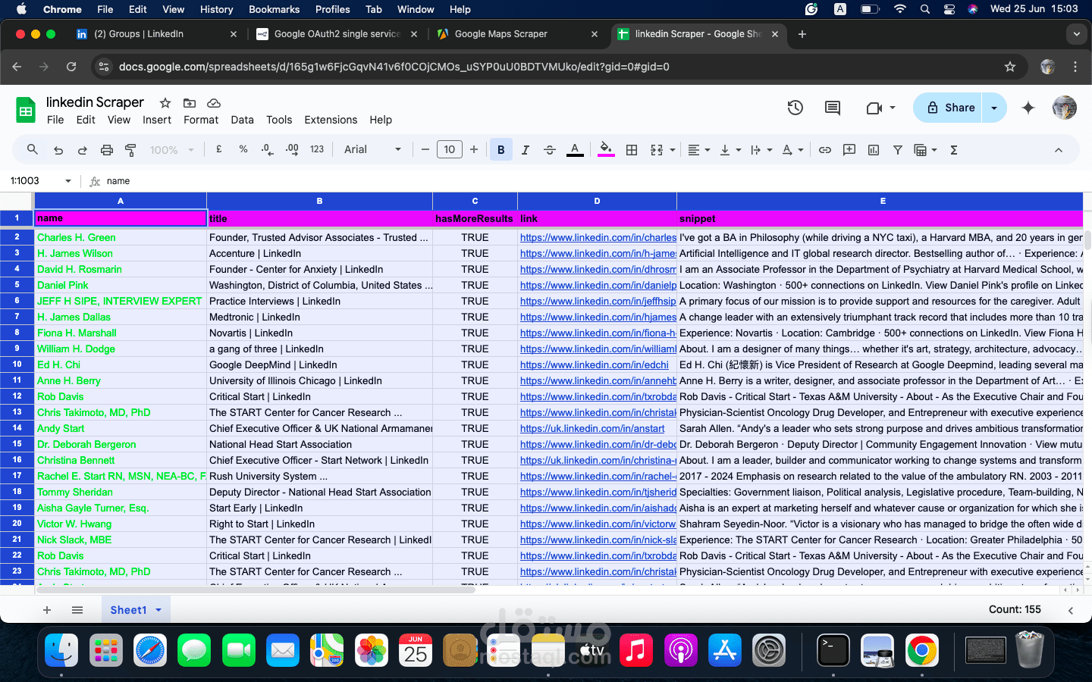This screenshot has height=682, width=1092.
Task: Create a filter with funnel icon
Action: [898, 150]
